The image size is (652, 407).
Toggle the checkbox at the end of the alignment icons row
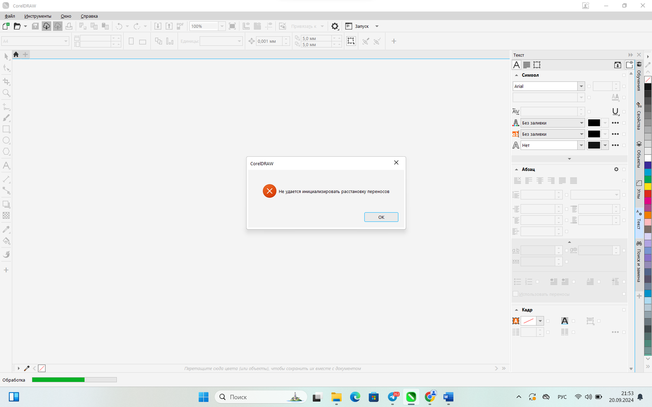coord(624,181)
